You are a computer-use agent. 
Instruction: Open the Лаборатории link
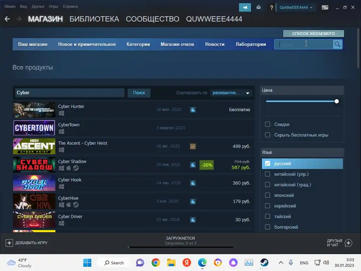(x=251, y=44)
